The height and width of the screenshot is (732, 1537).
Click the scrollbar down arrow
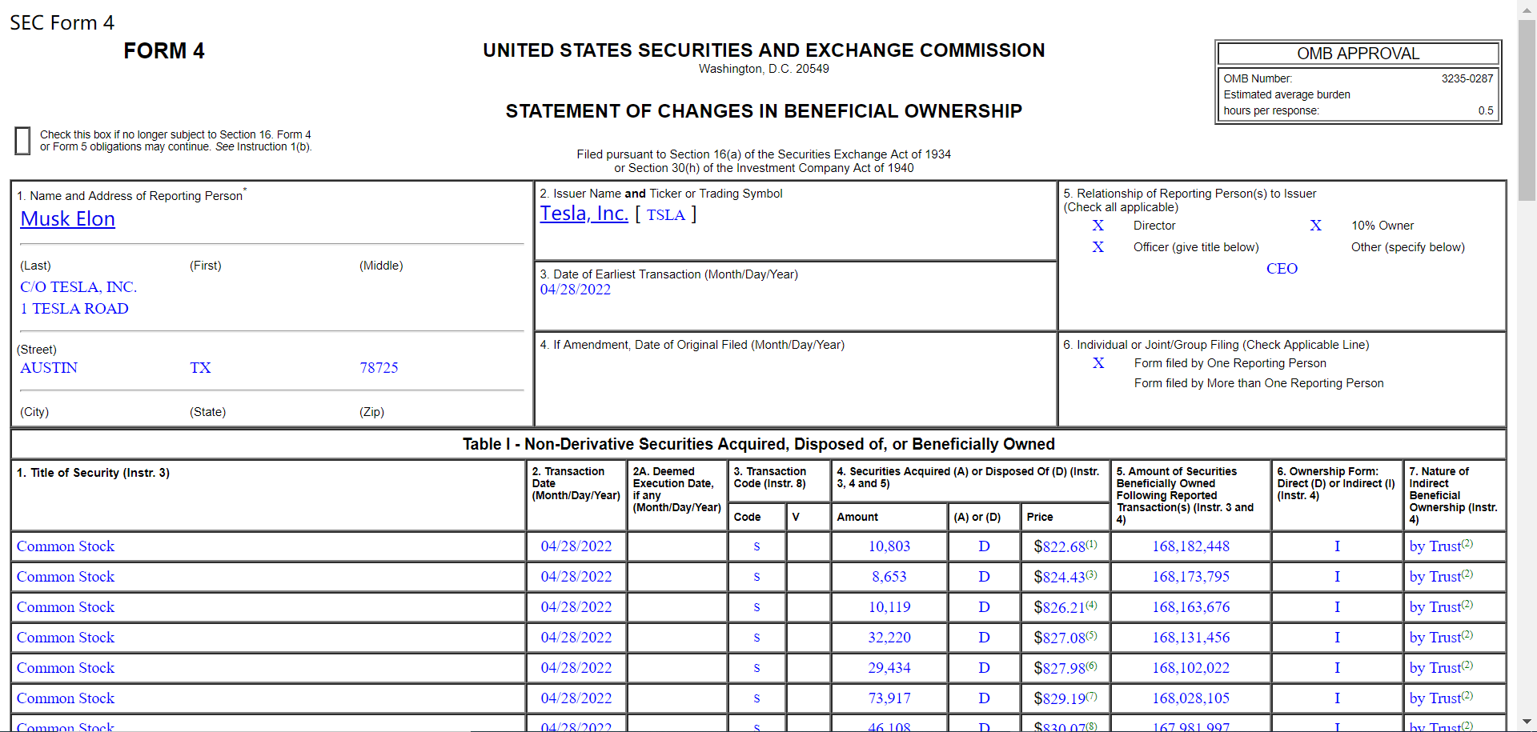pos(1527,723)
